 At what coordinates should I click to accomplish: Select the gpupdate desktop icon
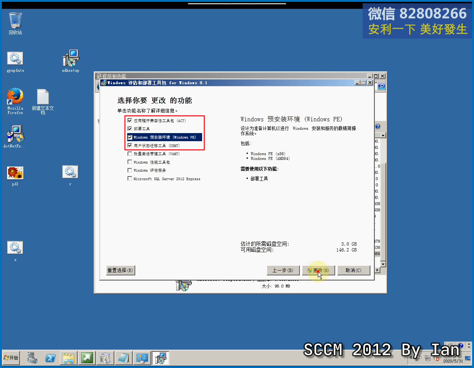[15, 62]
